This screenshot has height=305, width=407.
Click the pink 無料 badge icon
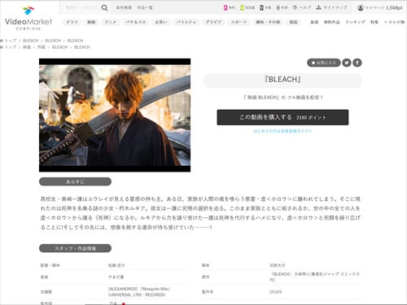click(225, 7)
